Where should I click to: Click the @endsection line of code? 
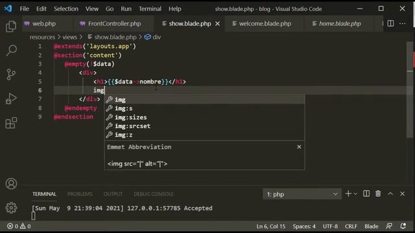pyautogui.click(x=73, y=116)
